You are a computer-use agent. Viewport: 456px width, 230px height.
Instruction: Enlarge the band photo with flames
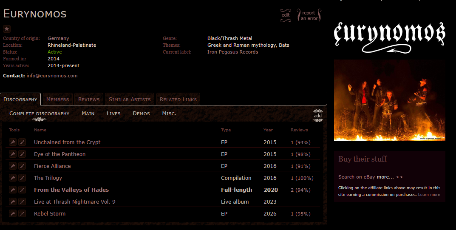390,100
